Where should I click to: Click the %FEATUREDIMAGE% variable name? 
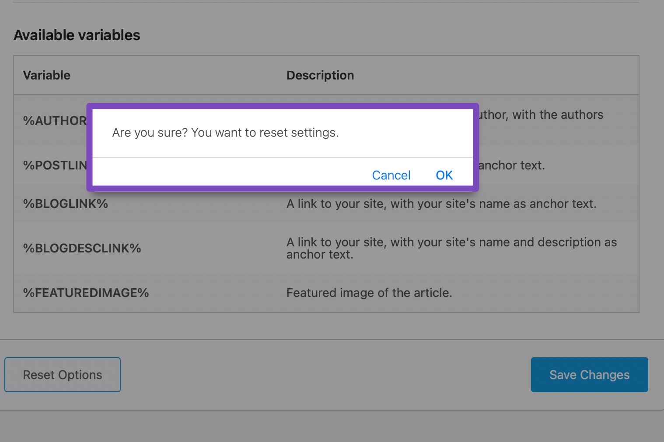point(86,293)
